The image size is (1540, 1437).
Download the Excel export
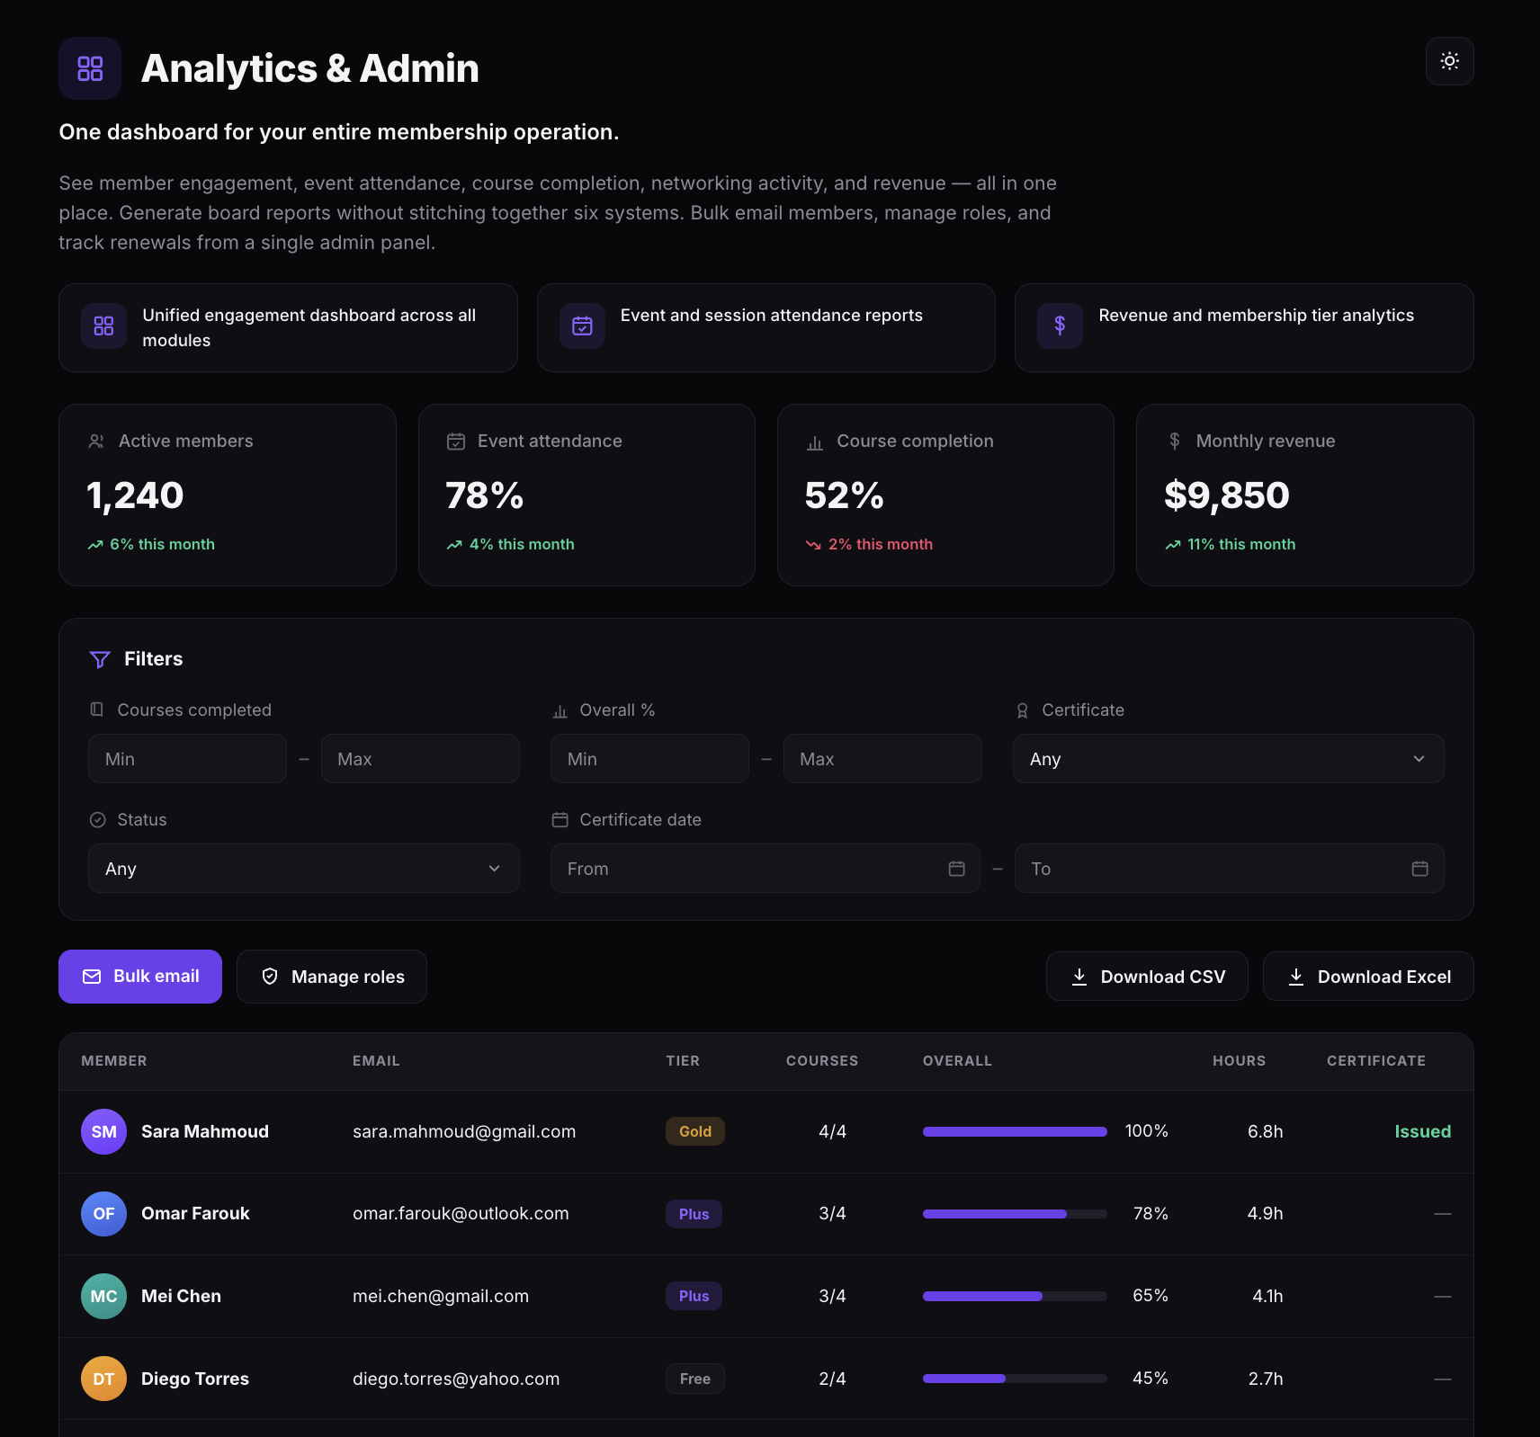coord(1368,977)
